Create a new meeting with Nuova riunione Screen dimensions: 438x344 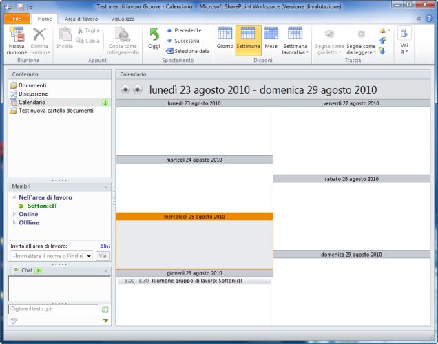coord(17,41)
